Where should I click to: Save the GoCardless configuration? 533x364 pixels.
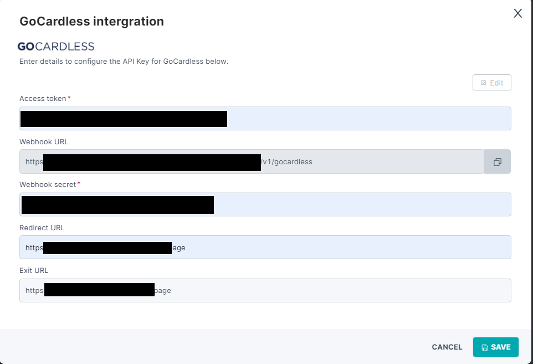[496, 347]
